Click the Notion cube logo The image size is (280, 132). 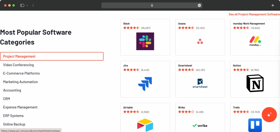coord(255,83)
